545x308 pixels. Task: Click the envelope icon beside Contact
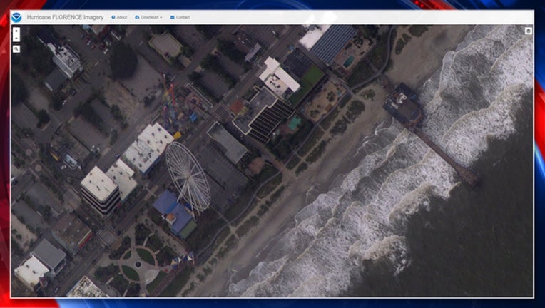[x=173, y=17]
